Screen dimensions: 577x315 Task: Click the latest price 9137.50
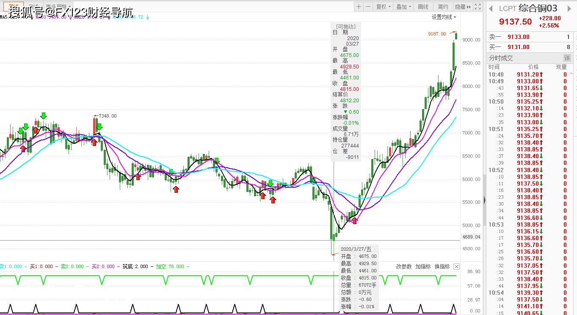(x=515, y=22)
